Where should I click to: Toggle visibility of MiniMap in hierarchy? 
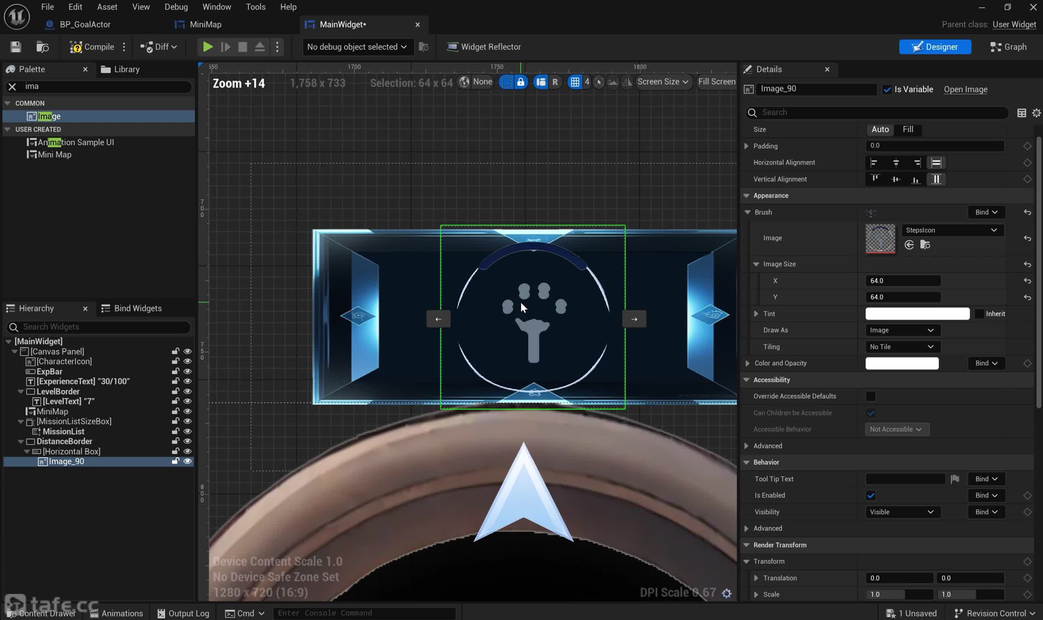187,411
